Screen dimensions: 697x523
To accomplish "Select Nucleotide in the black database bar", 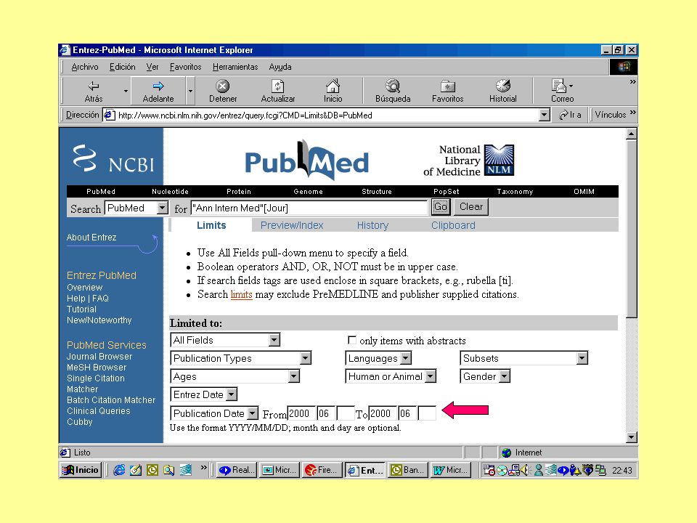I will [x=170, y=192].
